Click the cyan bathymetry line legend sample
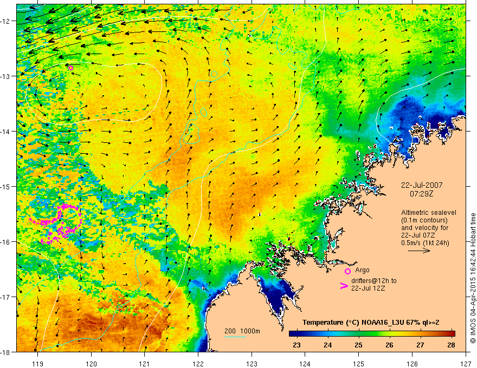477x368 pixels. (235, 337)
